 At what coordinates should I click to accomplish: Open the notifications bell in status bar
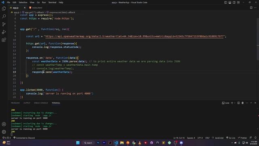pyautogui.click(x=255, y=138)
